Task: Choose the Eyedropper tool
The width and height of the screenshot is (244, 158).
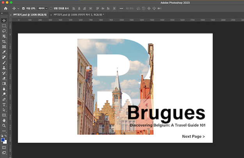Action: [4, 52]
